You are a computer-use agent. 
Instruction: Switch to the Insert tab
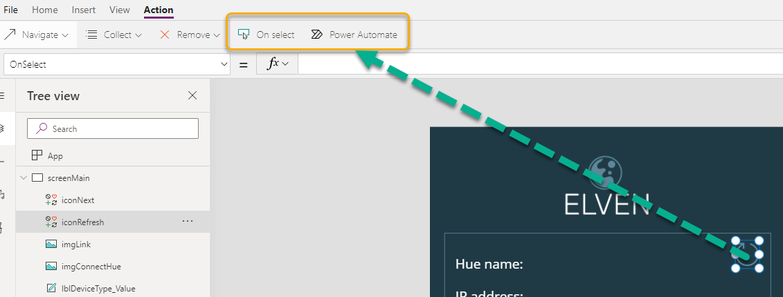pos(83,10)
